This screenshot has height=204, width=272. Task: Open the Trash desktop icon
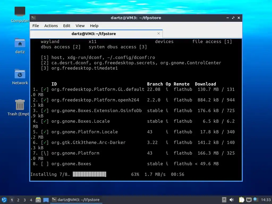click(x=18, y=108)
